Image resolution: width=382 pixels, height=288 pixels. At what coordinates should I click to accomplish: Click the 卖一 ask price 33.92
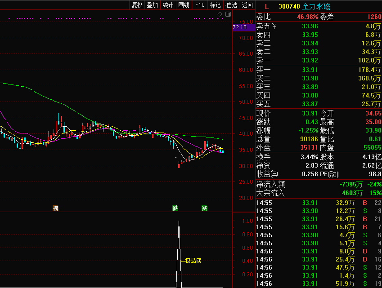[310, 60]
